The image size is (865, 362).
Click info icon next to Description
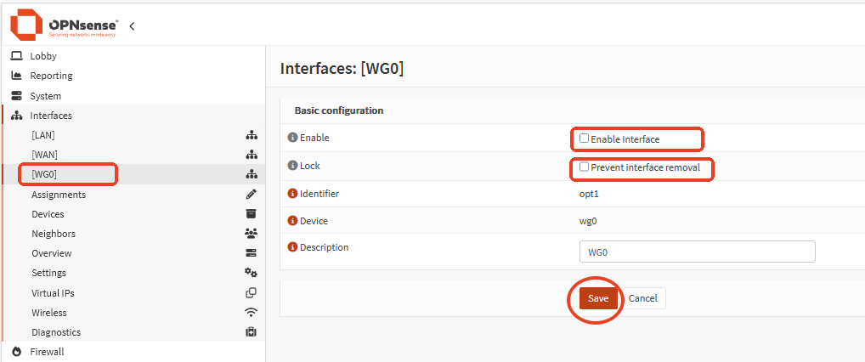tap(292, 247)
